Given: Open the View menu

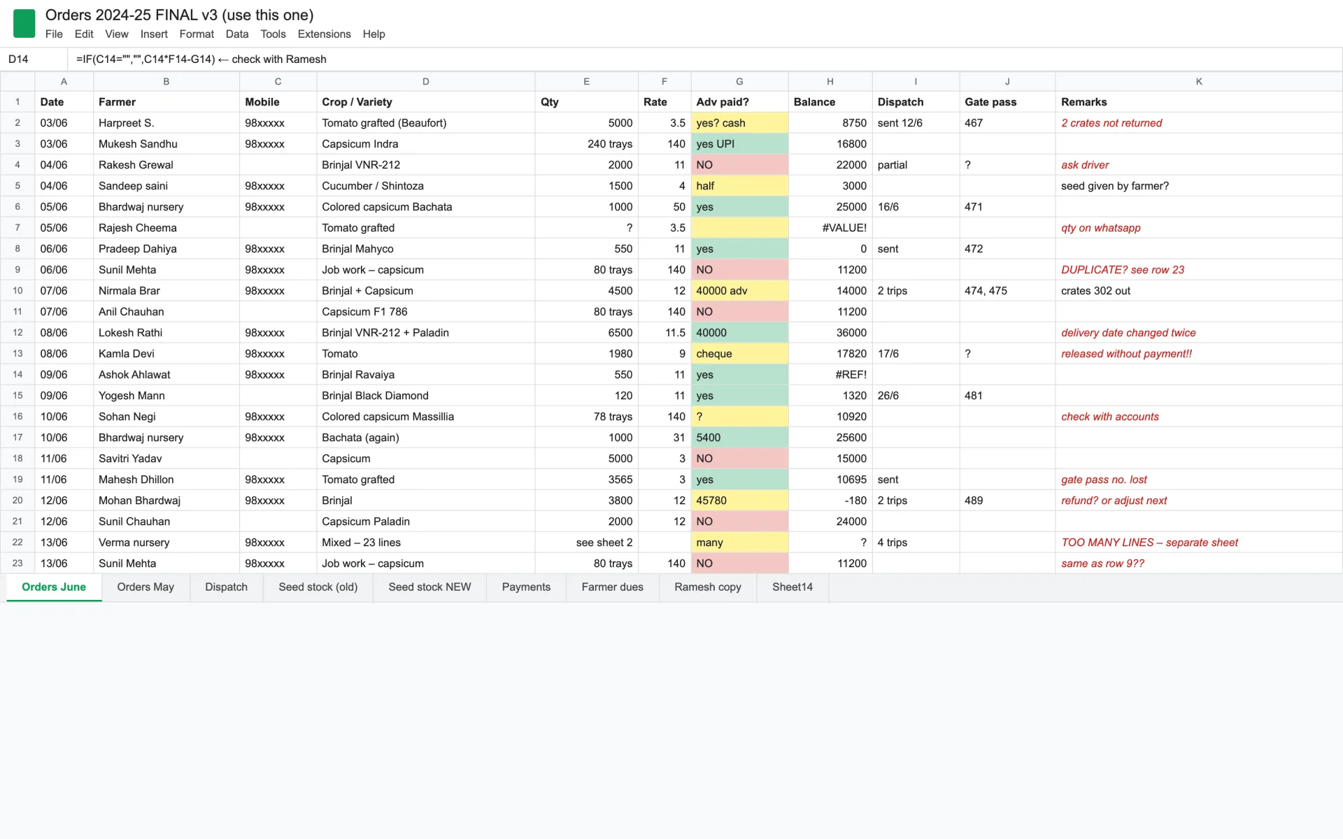Looking at the screenshot, I should point(117,34).
